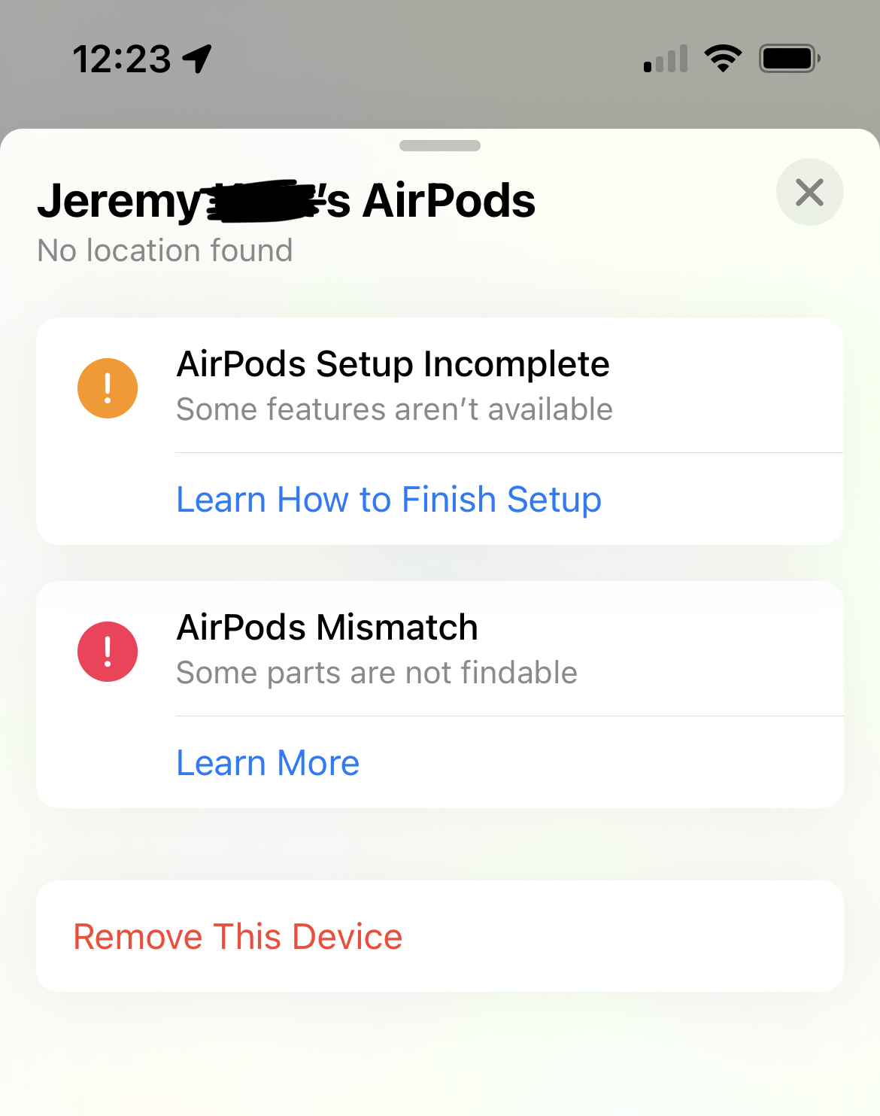The width and height of the screenshot is (880, 1116).
Task: Tap the orange AirPods Setup Incomplete warning icon
Action: pos(106,387)
